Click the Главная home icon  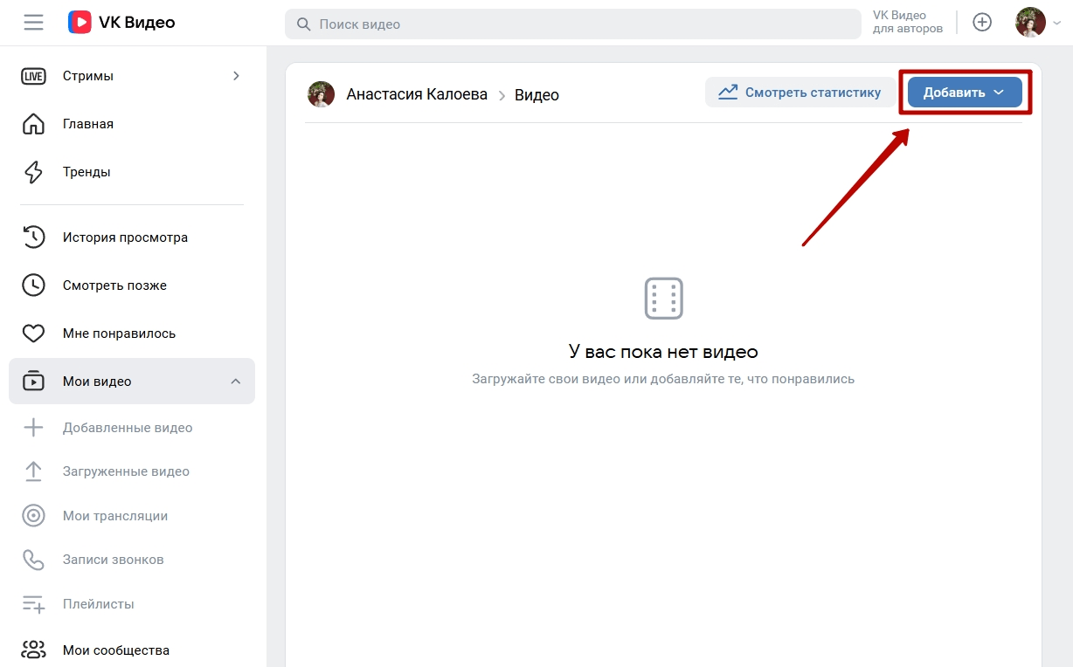point(33,124)
